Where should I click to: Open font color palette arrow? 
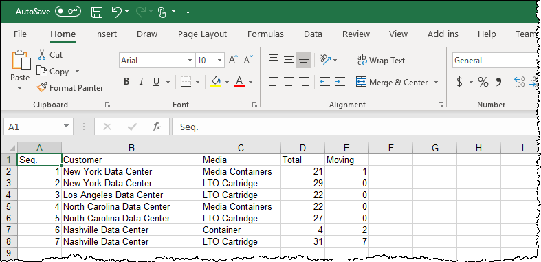(250, 82)
